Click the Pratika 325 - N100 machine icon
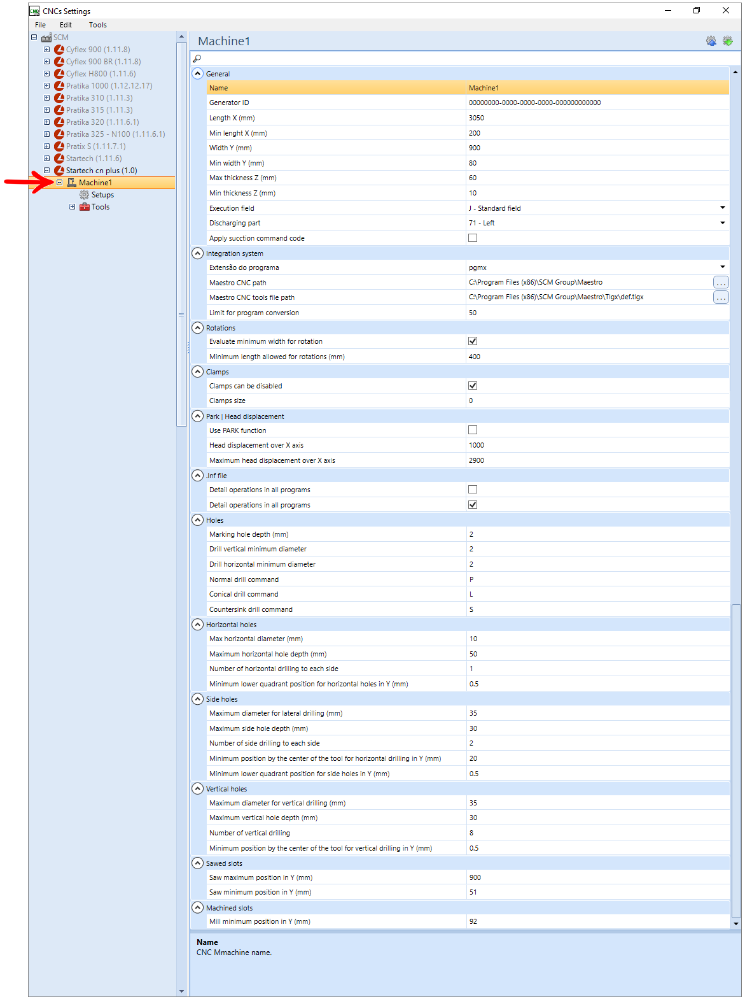Image resolution: width=745 pixels, height=999 pixels. tap(59, 134)
